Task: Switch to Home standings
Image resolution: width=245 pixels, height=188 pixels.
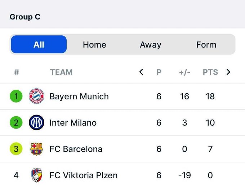Action: [x=94, y=45]
